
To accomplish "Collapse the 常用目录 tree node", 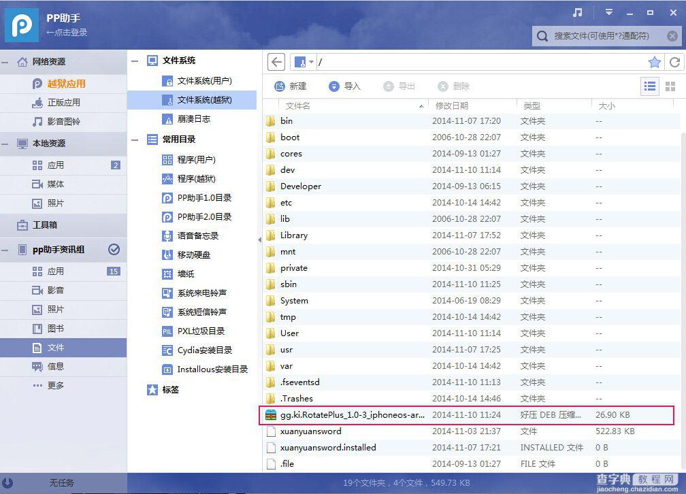I will click(135, 140).
